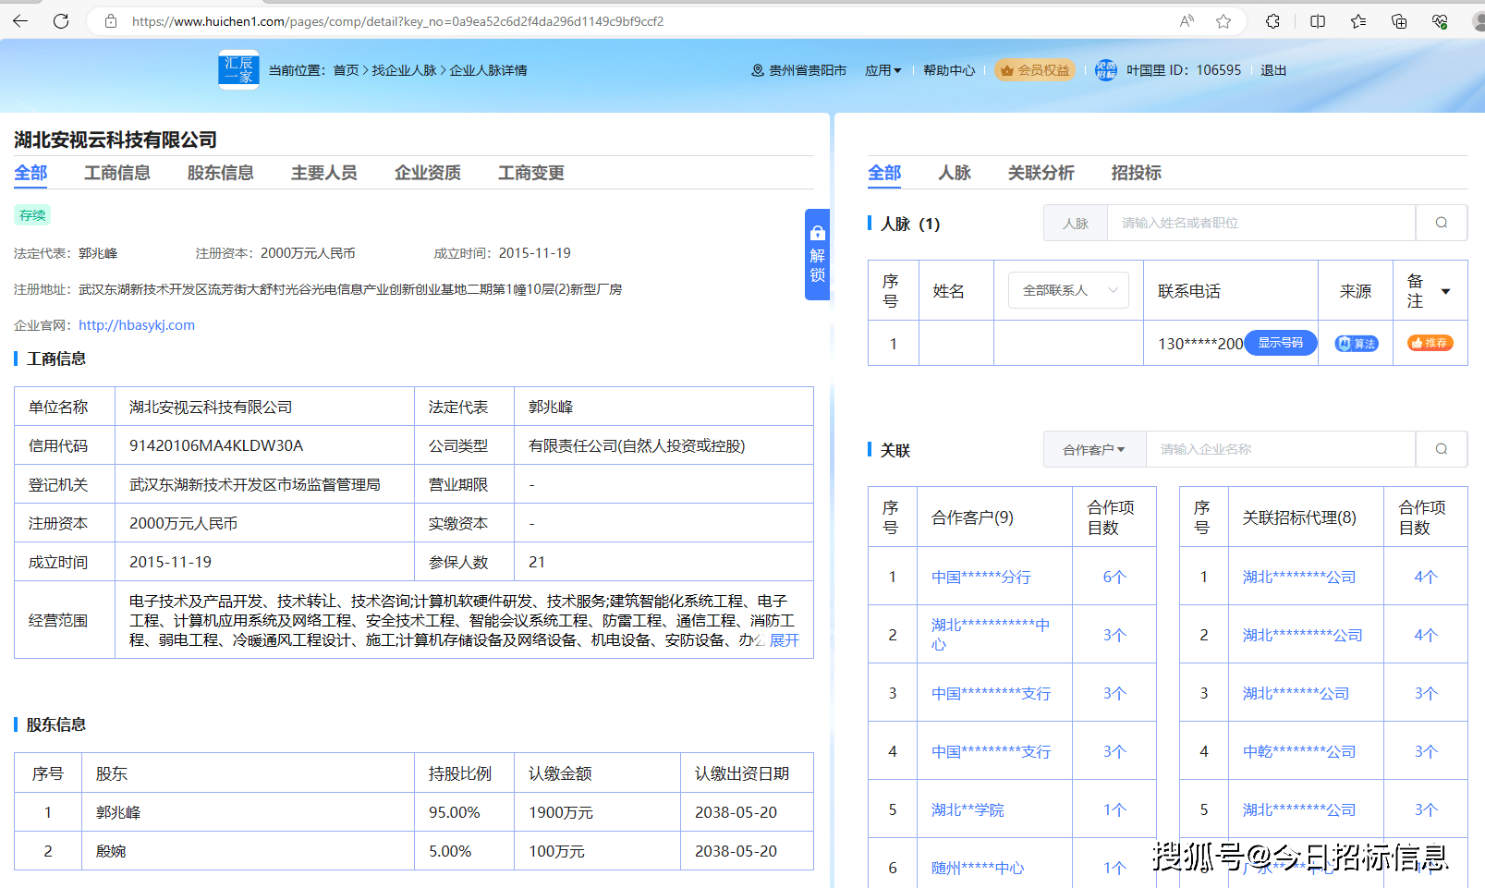The width and height of the screenshot is (1485, 888).
Task: Expand the 全部联系人 dropdown
Action: coord(1069,290)
